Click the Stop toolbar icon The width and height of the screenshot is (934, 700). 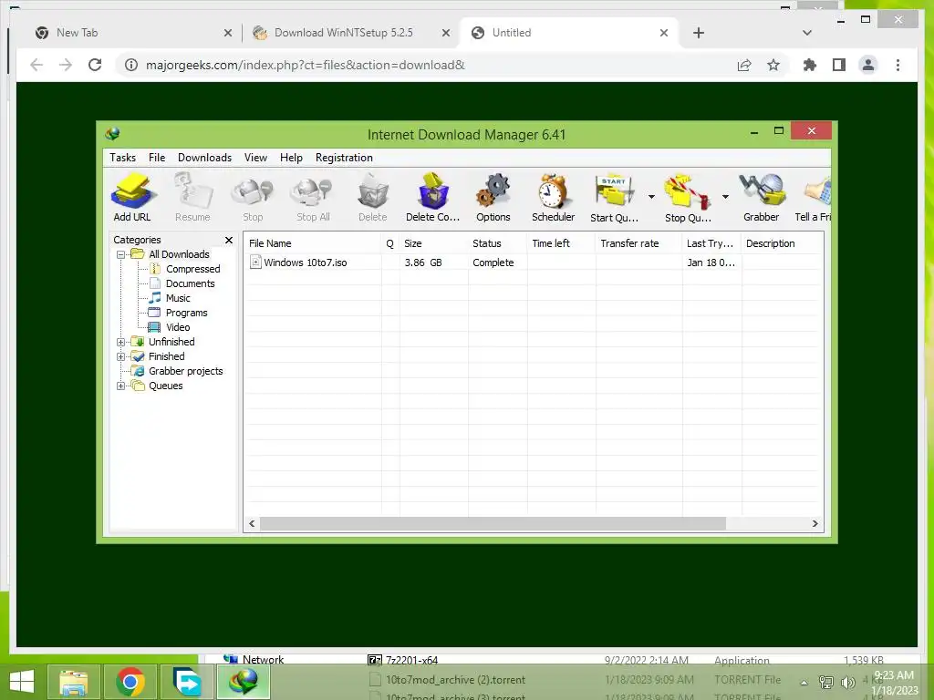pos(253,197)
